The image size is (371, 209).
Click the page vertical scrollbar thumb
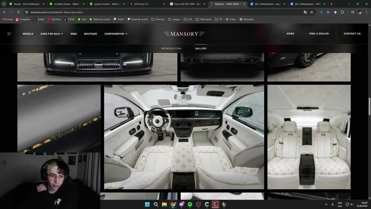coord(369,107)
